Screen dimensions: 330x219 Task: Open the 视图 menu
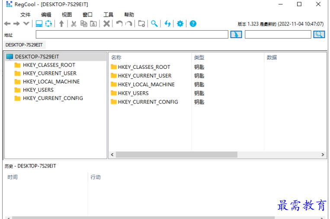click(x=67, y=15)
